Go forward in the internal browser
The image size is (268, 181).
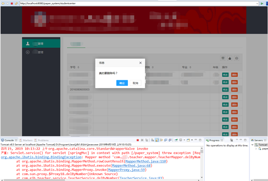pyautogui.click(x=7, y=3)
